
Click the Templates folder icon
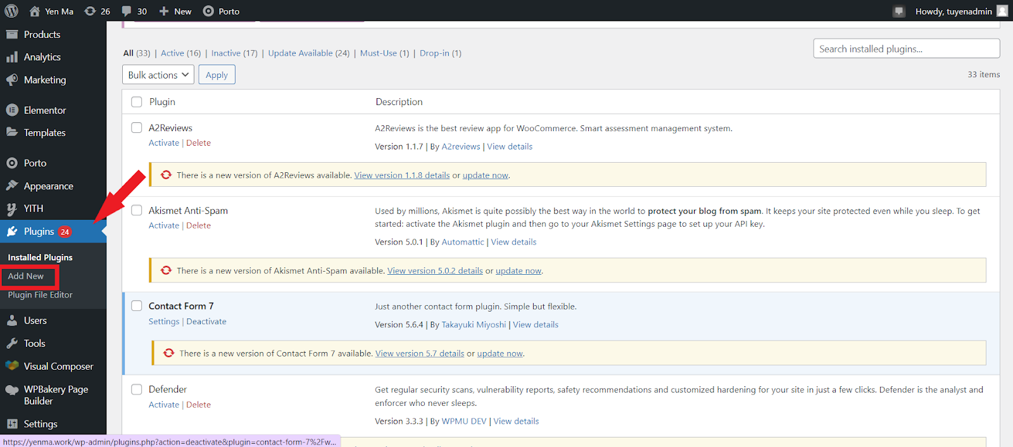12,132
